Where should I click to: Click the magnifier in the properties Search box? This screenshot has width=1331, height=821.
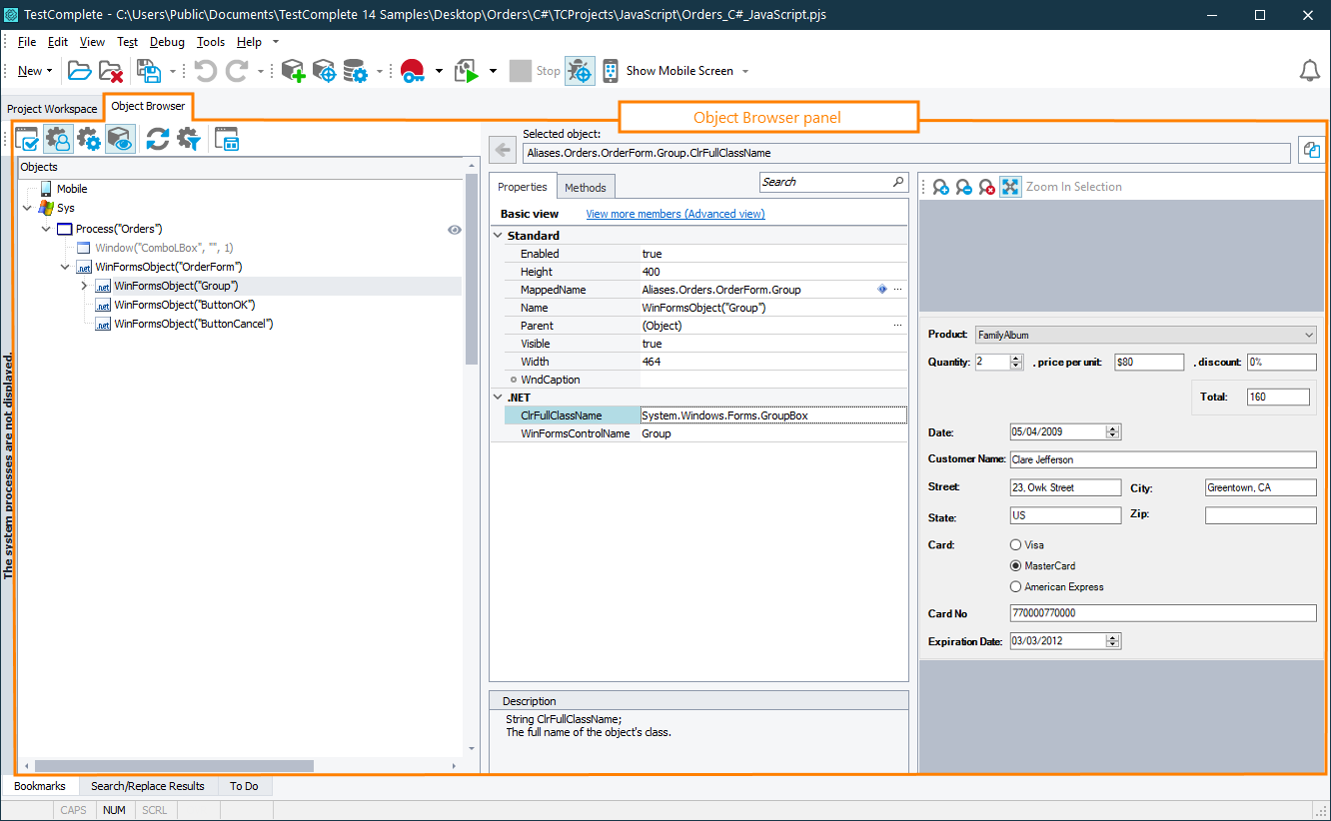[x=898, y=182]
